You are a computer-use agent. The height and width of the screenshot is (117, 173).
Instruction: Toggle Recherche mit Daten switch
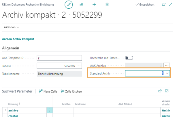(x=129, y=58)
